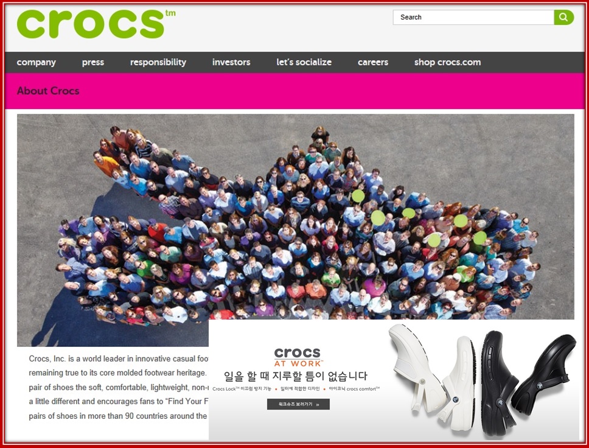This screenshot has width=589, height=448.
Task: Click the green search magnifier icon
Action: tap(563, 17)
